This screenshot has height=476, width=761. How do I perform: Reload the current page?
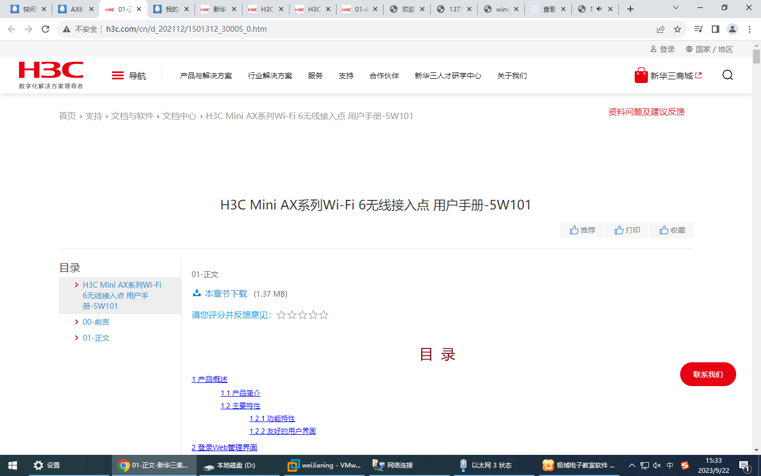[45, 29]
